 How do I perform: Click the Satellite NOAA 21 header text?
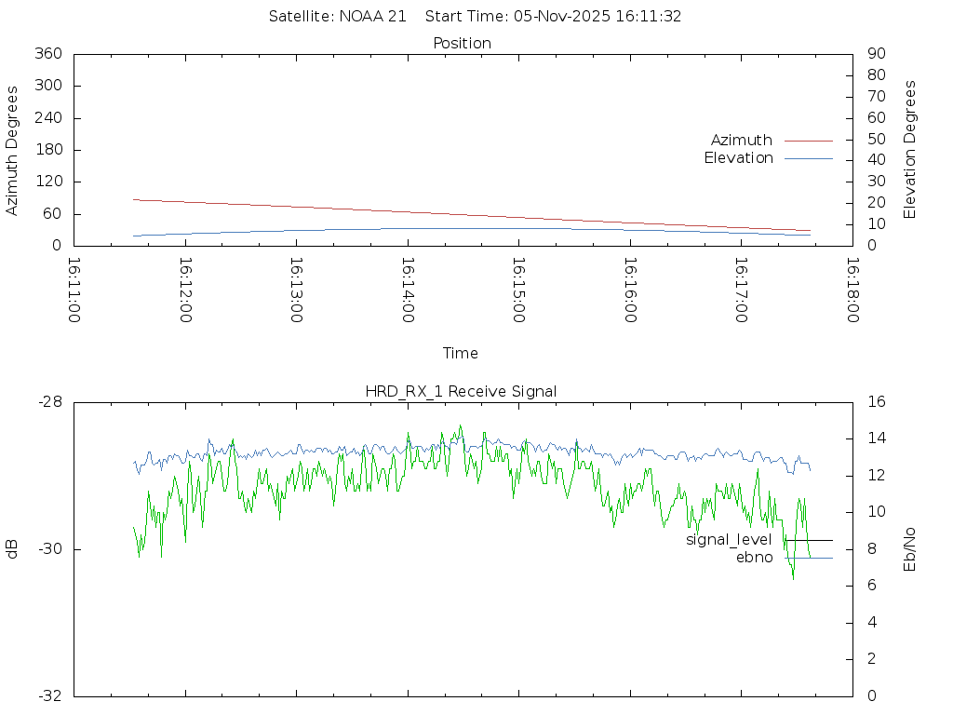coord(337,17)
